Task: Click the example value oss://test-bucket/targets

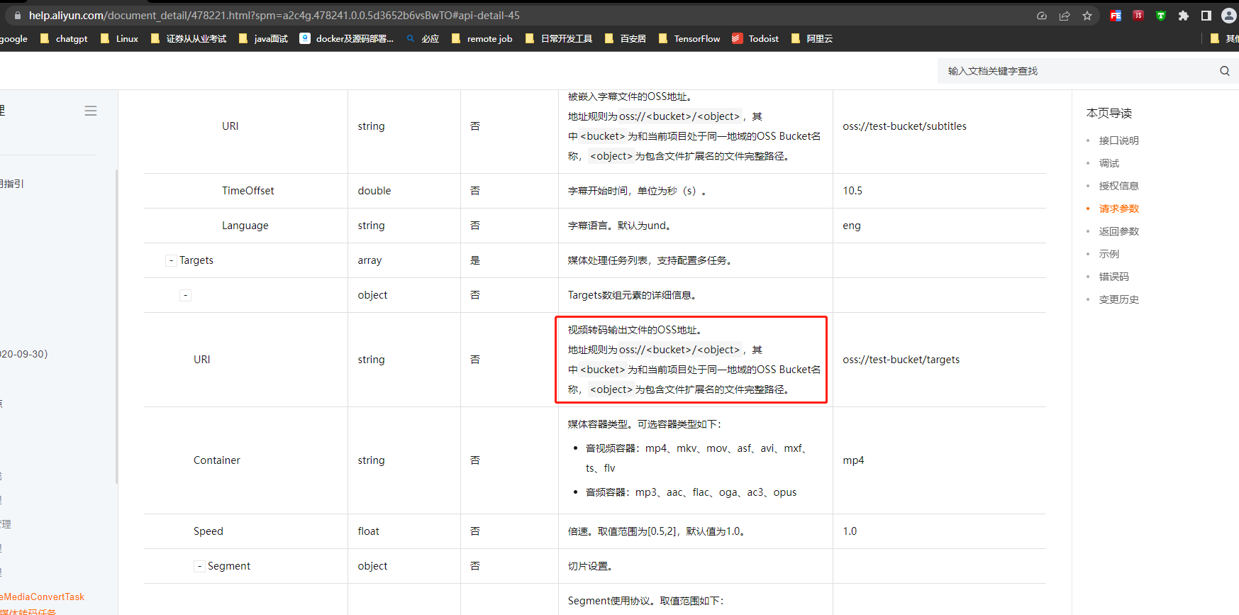Action: (901, 360)
